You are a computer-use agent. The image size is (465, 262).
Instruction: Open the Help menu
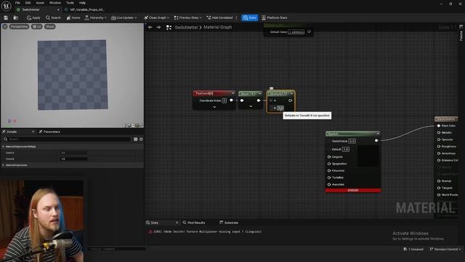(x=82, y=3)
